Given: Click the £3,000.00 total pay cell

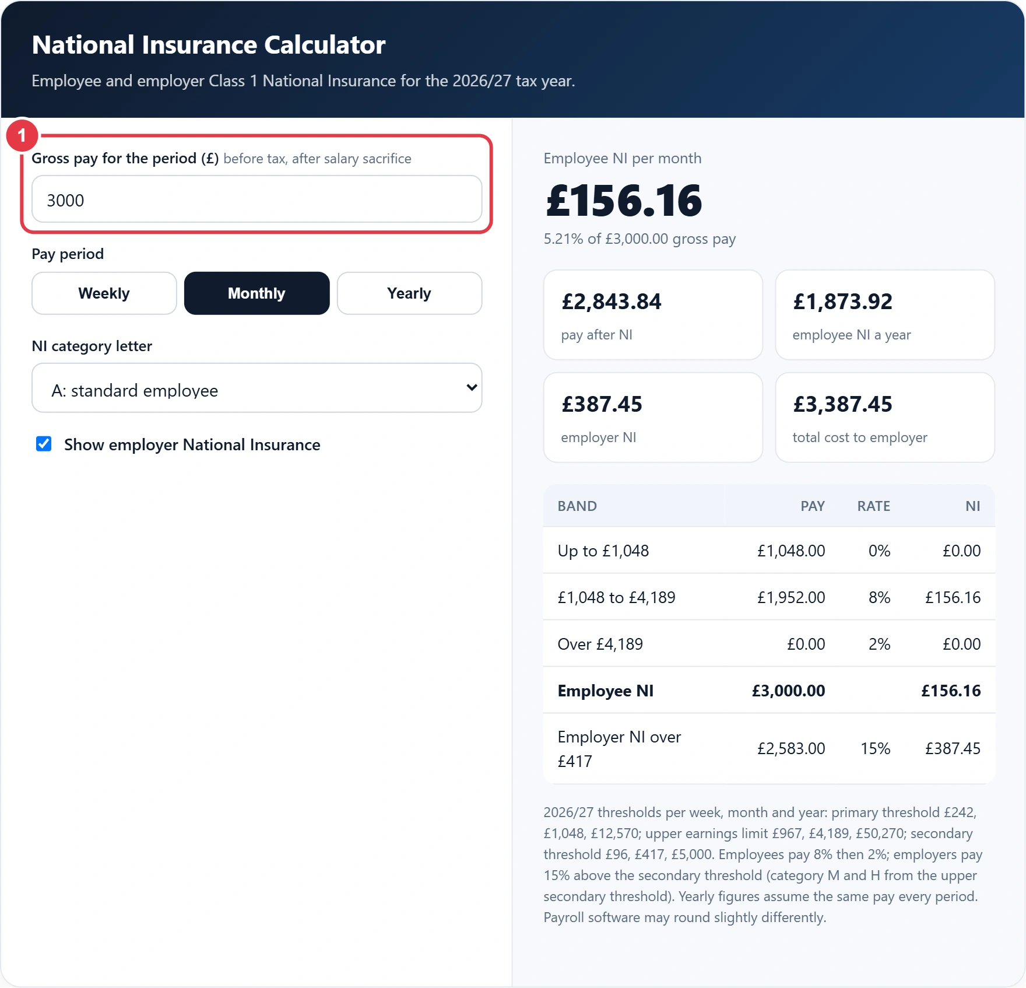Looking at the screenshot, I should 788,691.
